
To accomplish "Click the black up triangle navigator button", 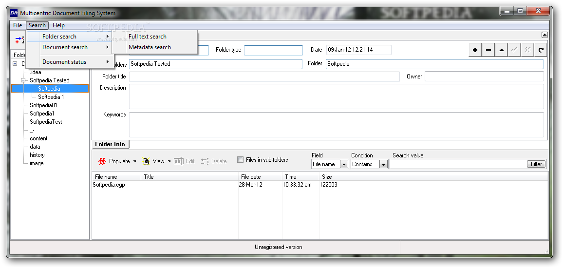I will tap(501, 50).
